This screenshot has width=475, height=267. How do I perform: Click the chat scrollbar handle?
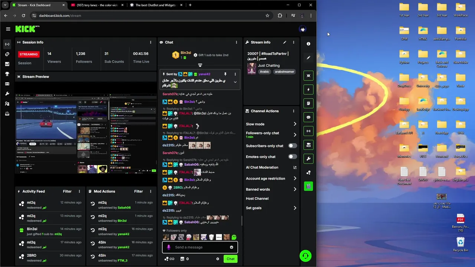(242, 221)
